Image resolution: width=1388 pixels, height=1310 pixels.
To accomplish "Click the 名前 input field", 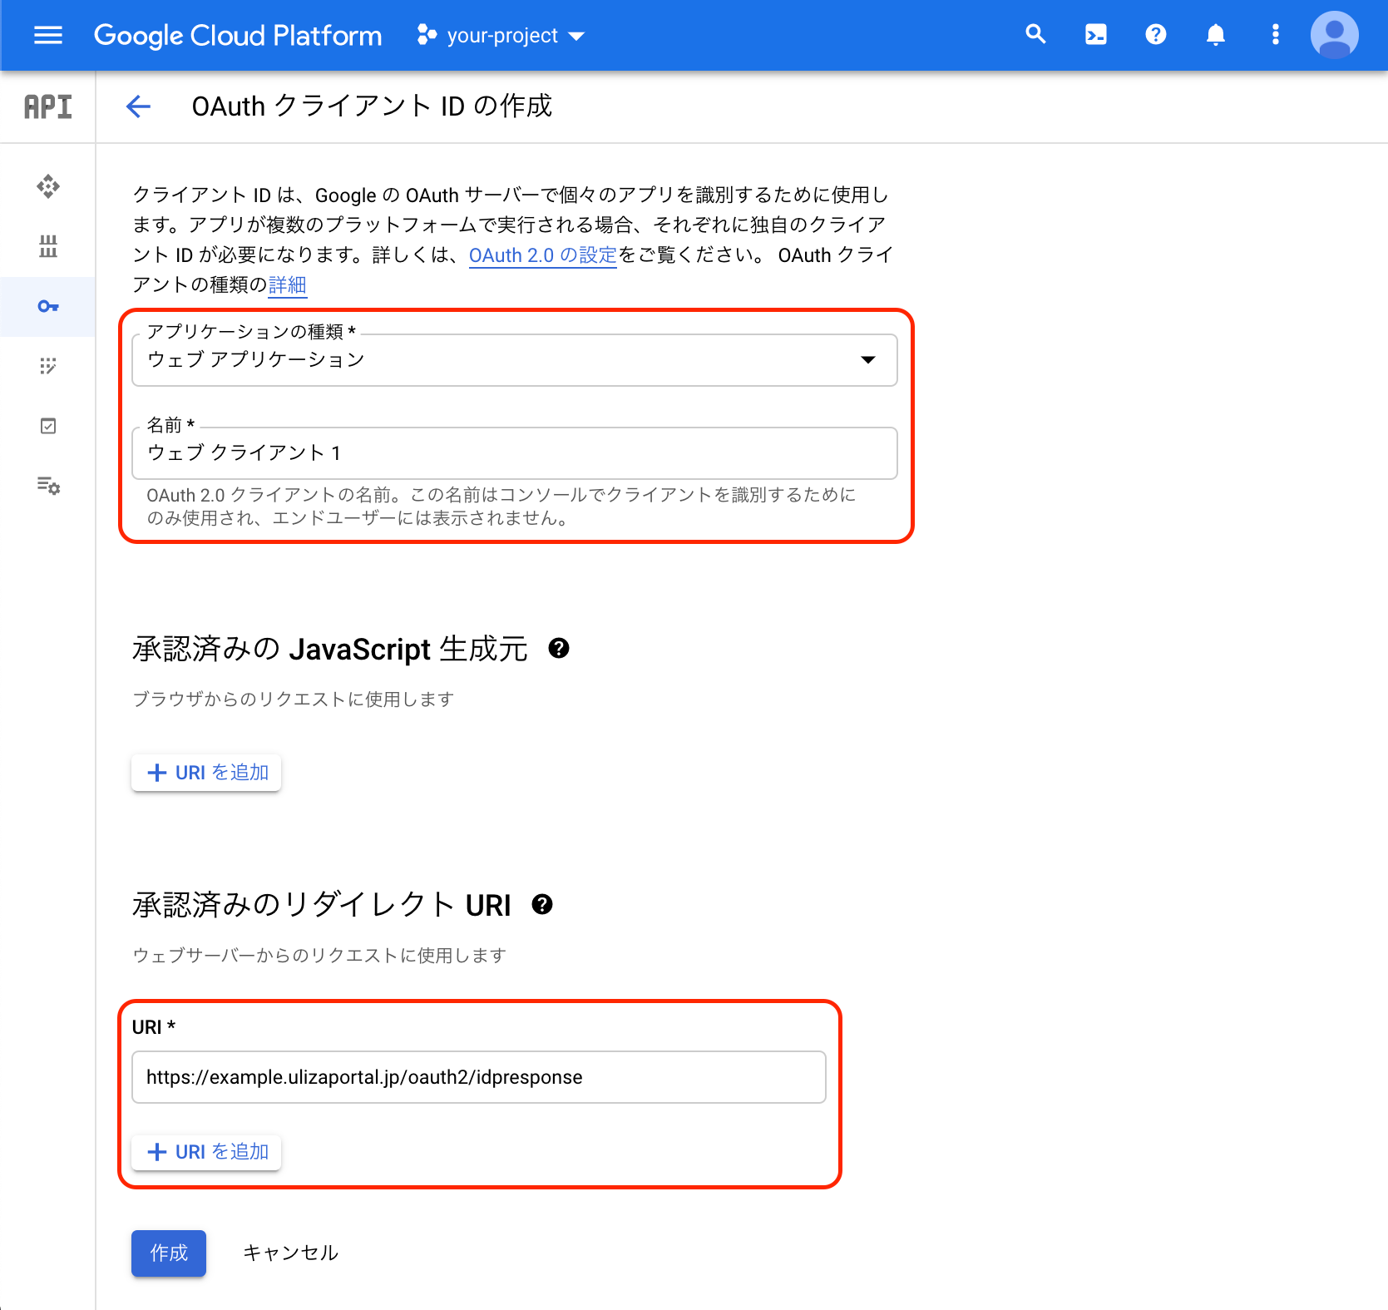I will (515, 453).
